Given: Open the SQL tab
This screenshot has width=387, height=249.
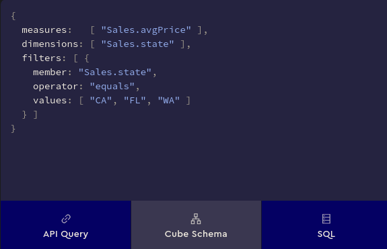Looking at the screenshot, I should click(x=324, y=225).
